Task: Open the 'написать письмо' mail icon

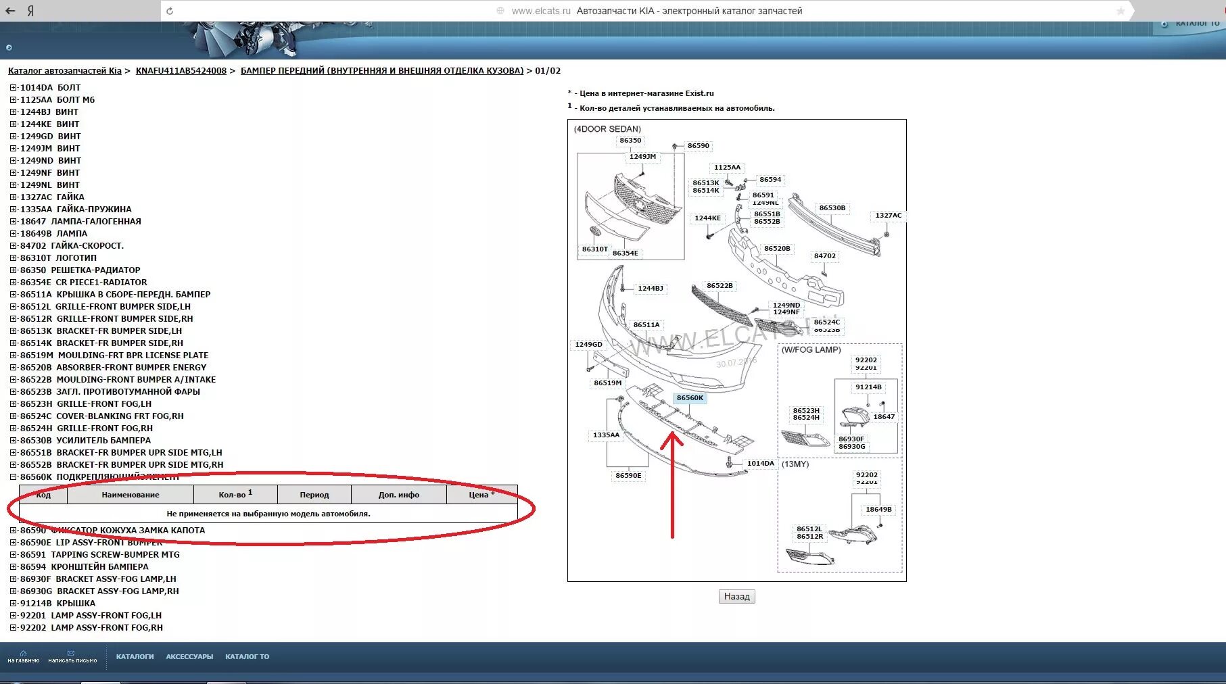Action: (x=72, y=656)
